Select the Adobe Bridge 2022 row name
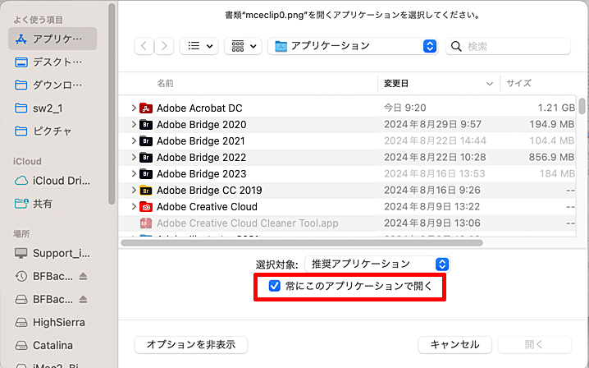 201,157
